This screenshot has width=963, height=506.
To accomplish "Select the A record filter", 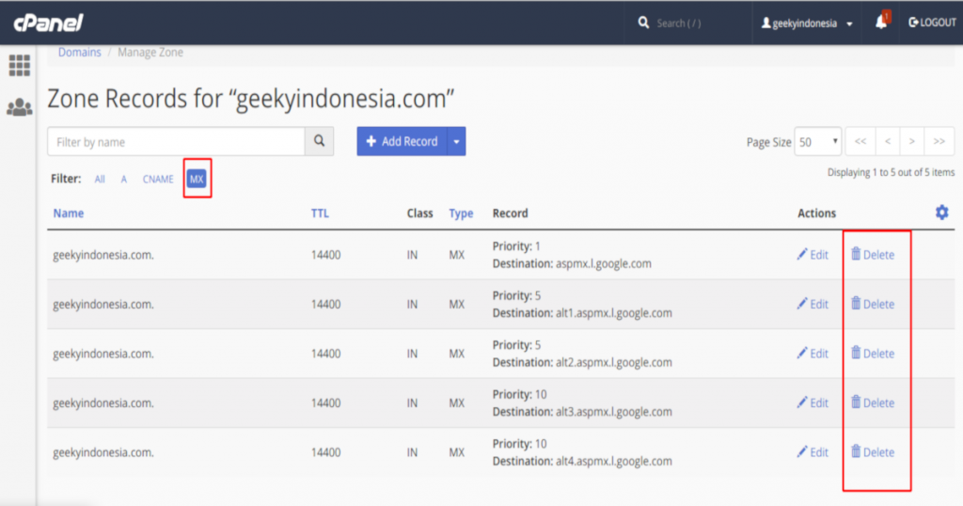I will tap(123, 180).
